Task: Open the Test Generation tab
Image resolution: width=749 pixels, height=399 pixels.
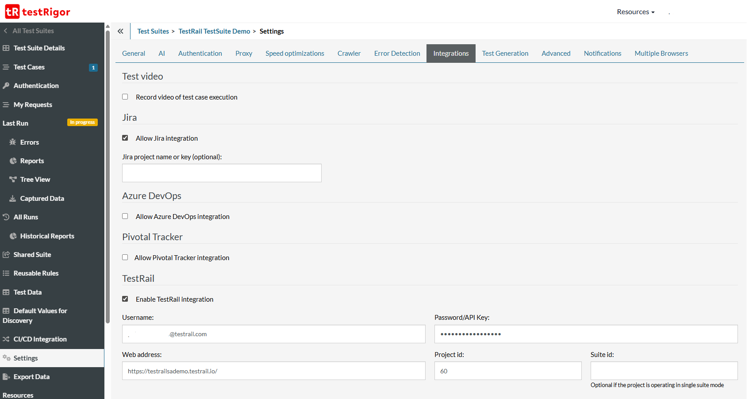Action: pyautogui.click(x=505, y=54)
